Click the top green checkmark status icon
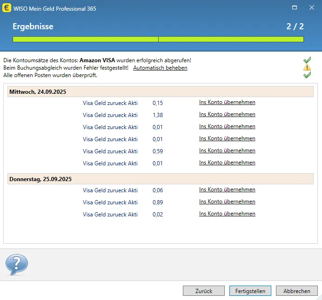Screen dimensions: 322x300 pos(307,60)
